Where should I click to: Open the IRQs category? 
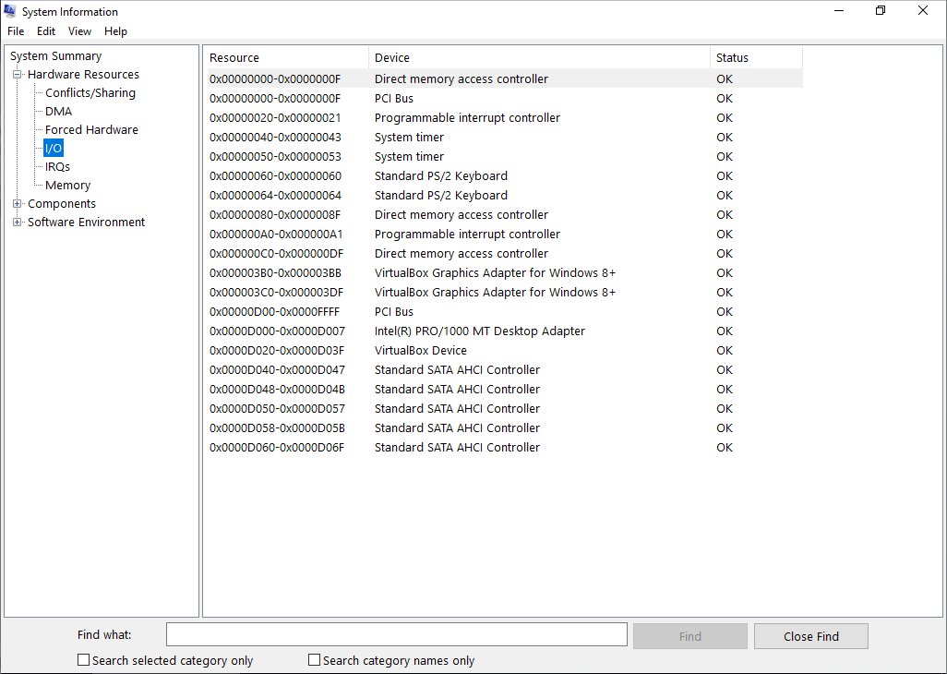[57, 167]
